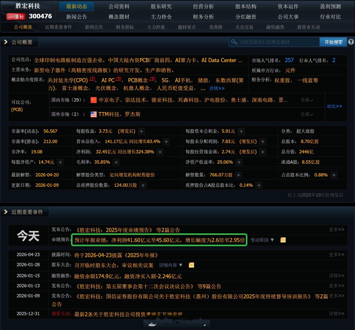This screenshot has height=330, width=355.
Task: Click the plus icon beside 质押股份占A股总股本比
Action: pos(259,185)
